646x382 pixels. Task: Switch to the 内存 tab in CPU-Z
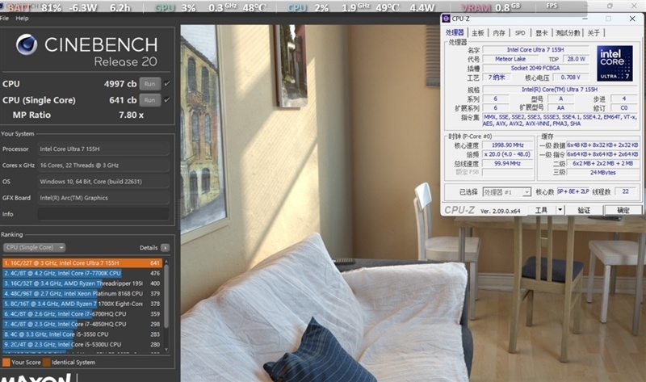point(499,33)
